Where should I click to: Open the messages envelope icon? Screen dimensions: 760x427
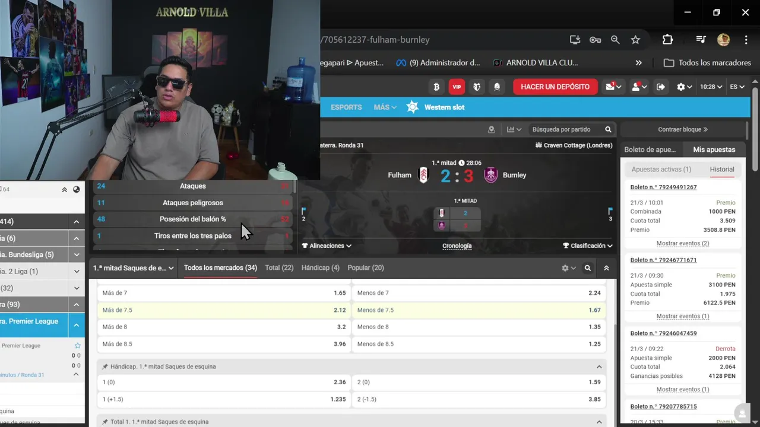point(613,87)
